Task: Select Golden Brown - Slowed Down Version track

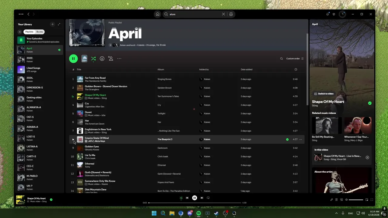Action: click(187, 88)
